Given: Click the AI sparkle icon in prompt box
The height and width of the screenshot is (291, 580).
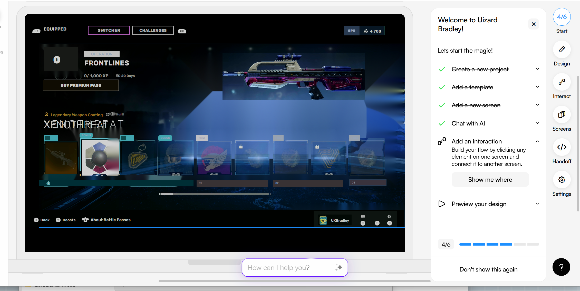Looking at the screenshot, I should (339, 267).
